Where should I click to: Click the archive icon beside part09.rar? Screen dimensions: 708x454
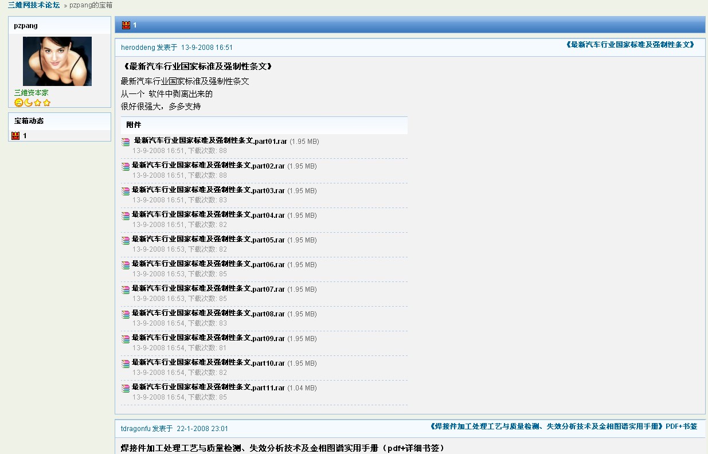[x=126, y=339]
